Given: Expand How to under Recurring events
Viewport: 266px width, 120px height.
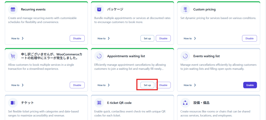Looking at the screenshot, I should pos(17,38).
